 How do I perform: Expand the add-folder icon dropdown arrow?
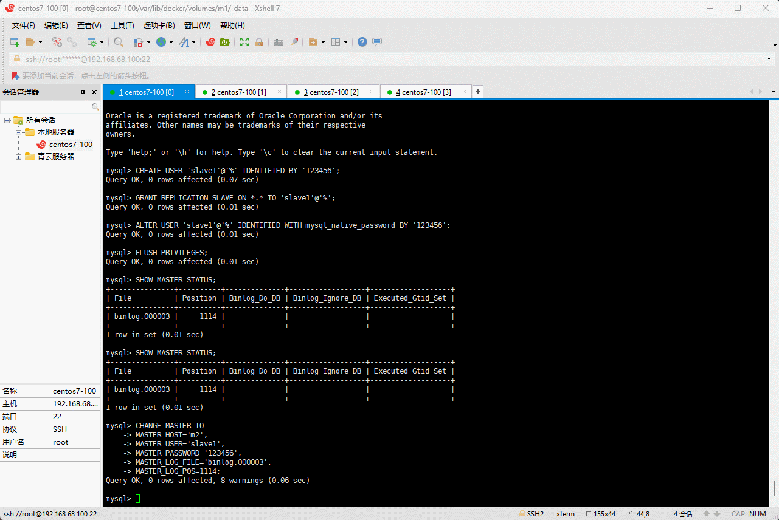323,42
